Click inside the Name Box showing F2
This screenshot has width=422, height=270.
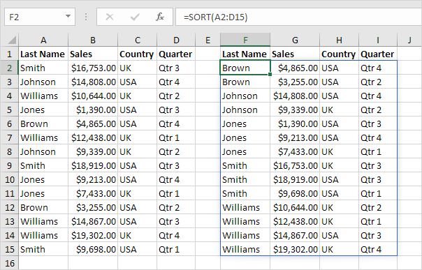point(35,17)
